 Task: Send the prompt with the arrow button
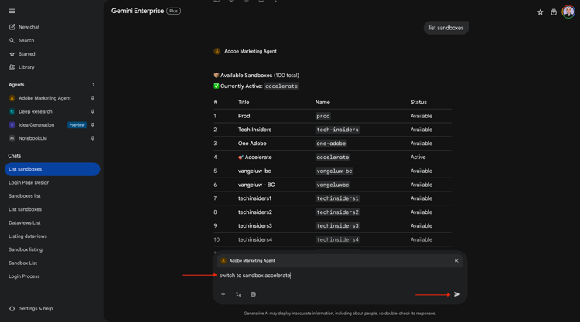[457, 294]
